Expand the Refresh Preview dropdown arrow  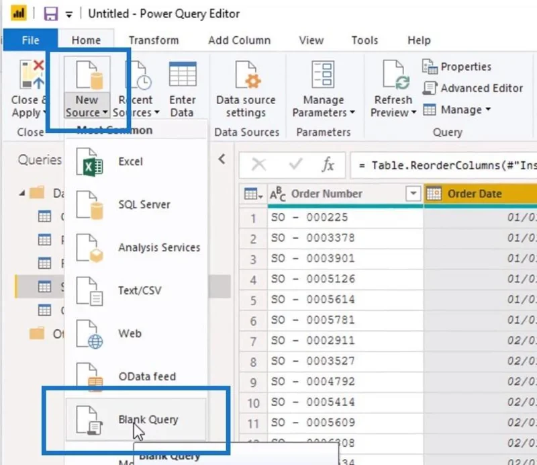[x=413, y=112]
